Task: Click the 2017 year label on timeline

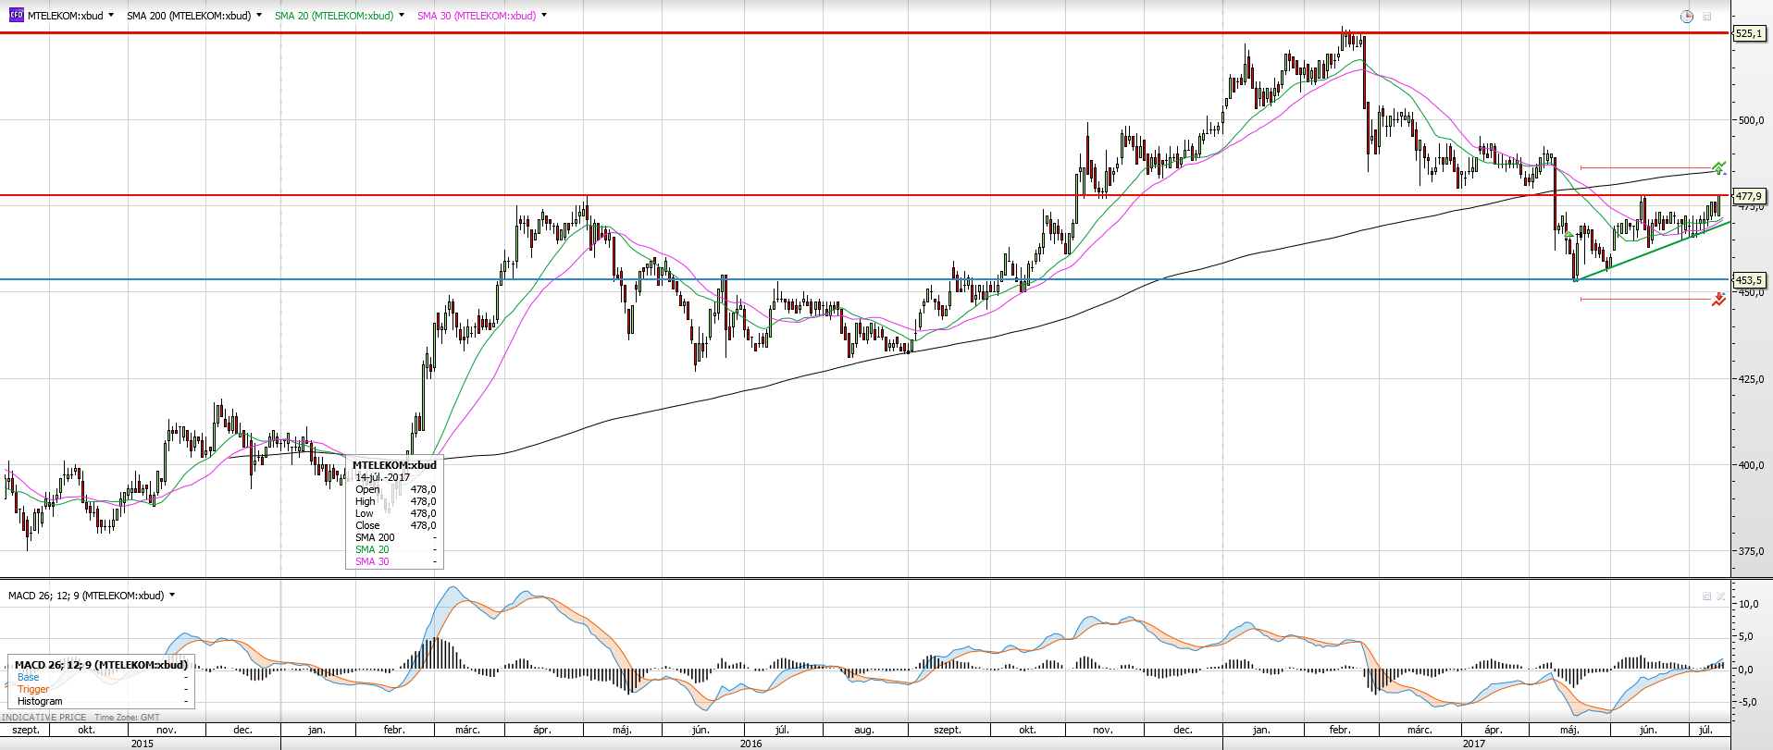Action: [x=1474, y=744]
